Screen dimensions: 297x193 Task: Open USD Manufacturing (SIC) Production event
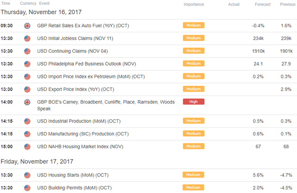83,134
